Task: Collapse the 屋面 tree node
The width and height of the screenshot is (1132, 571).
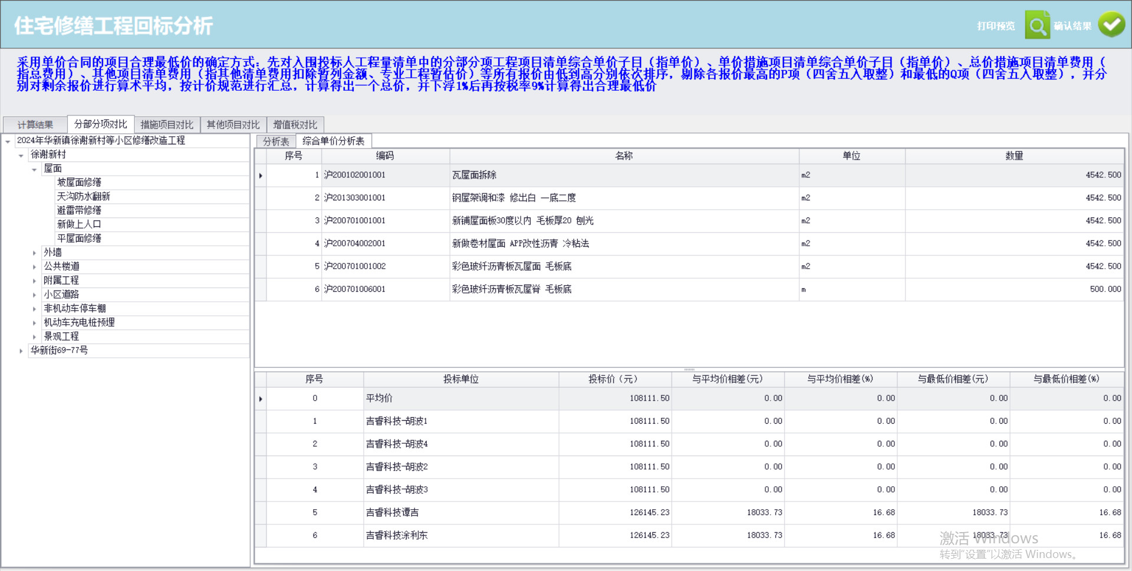Action: [34, 170]
